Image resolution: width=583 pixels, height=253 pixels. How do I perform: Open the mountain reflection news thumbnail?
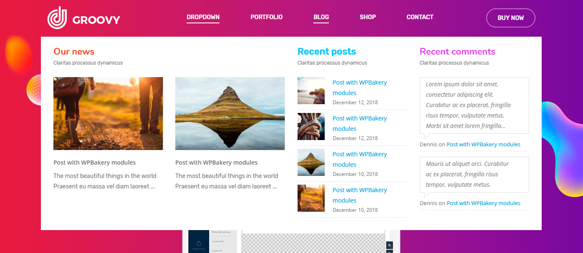(x=230, y=113)
